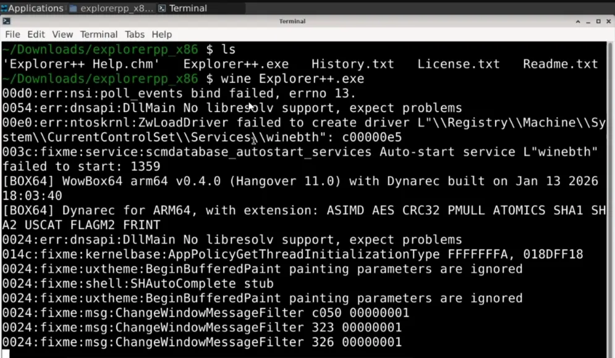The width and height of the screenshot is (615, 358).
Task: Click the terminal icon on the Terminal taskbar button
Action: (162, 8)
